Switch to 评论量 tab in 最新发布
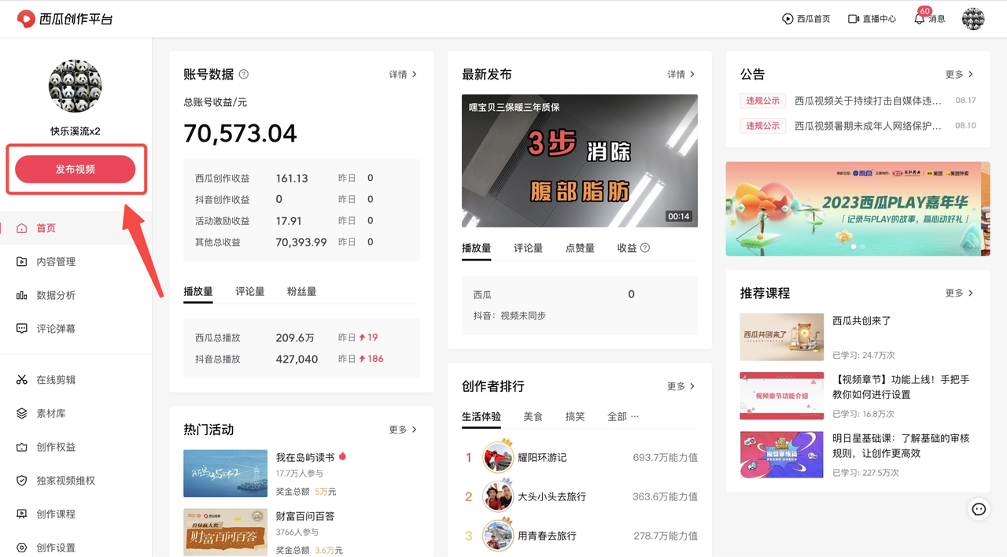Screen dimensions: 1007x557 click(528, 248)
